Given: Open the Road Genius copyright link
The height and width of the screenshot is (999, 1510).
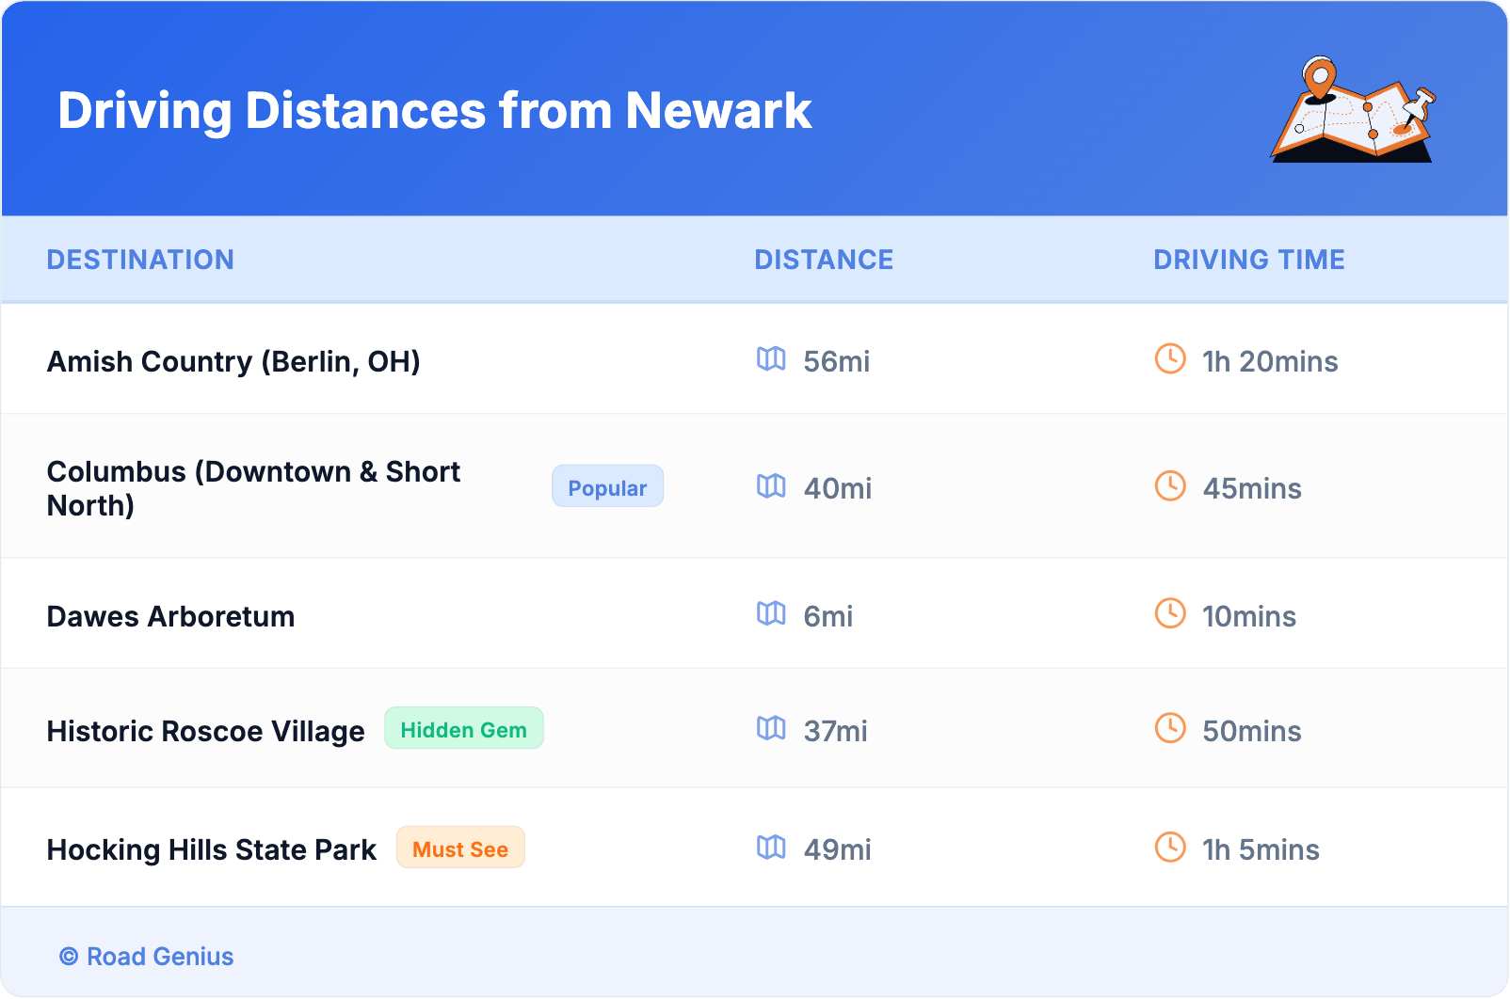Looking at the screenshot, I should (x=147, y=957).
